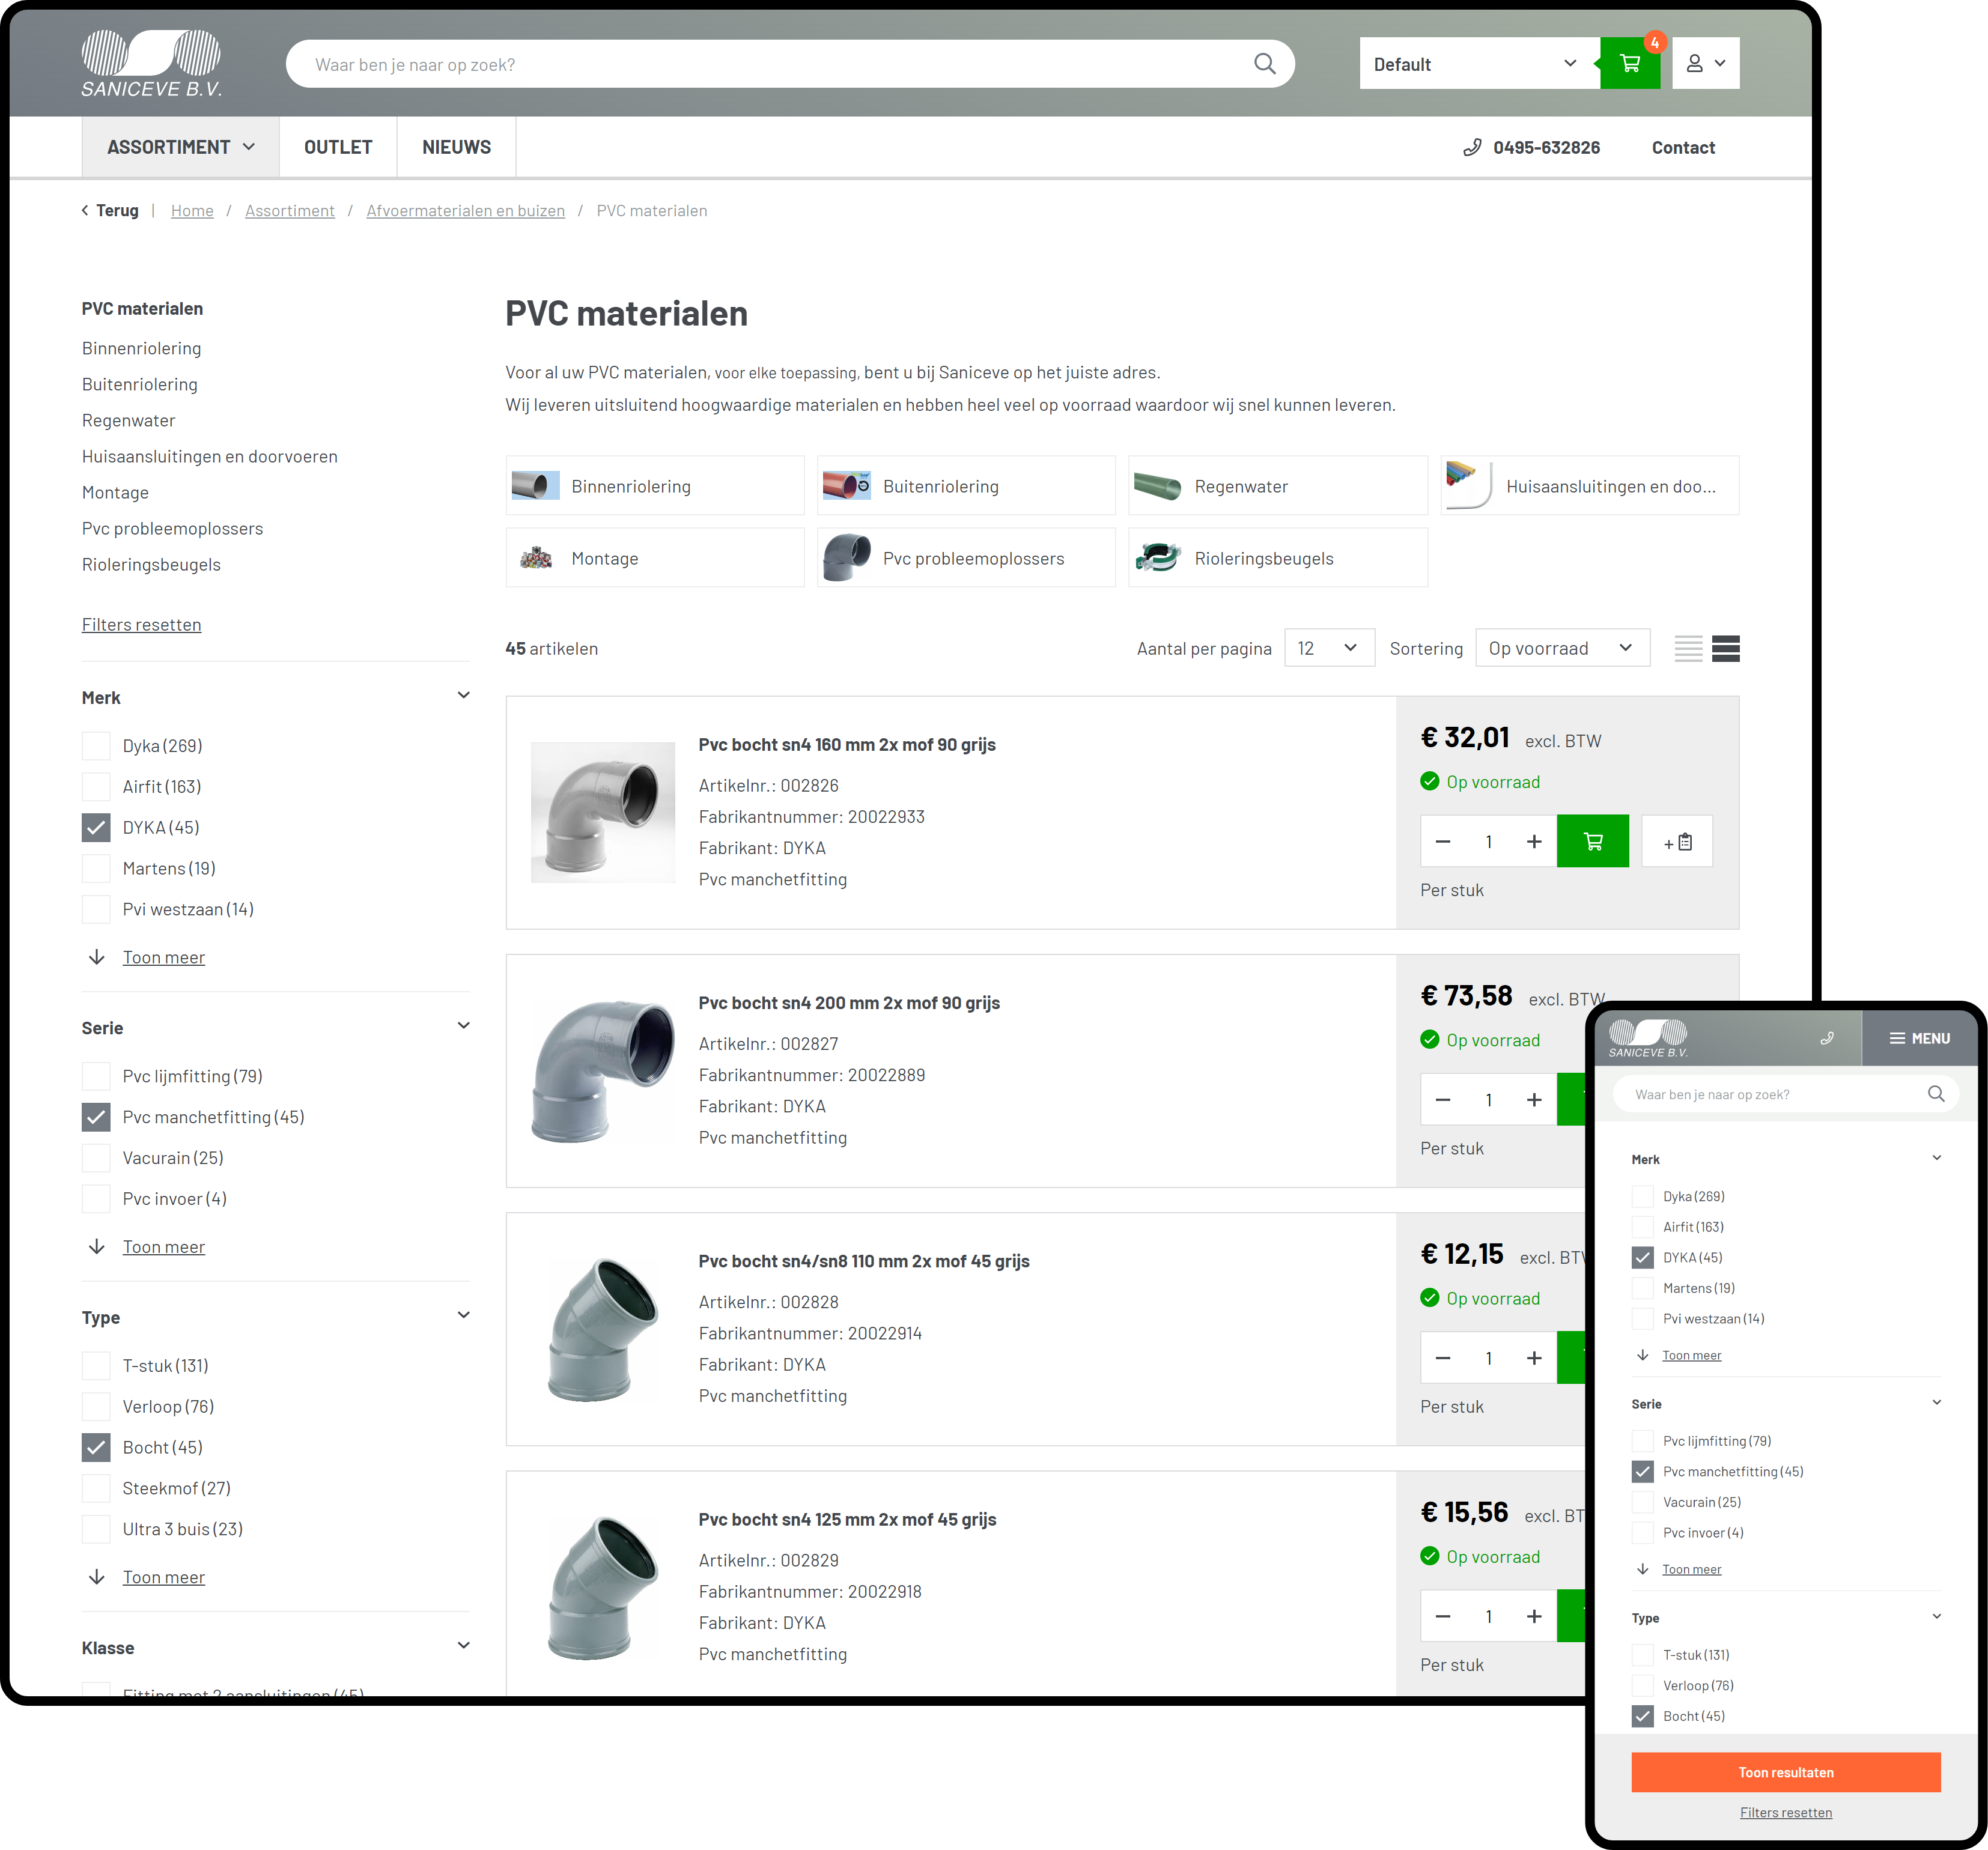This screenshot has width=1988, height=1850.
Task: Add first product to order list
Action: coord(1677,841)
